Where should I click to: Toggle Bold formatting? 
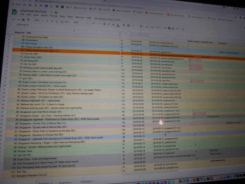[104, 24]
